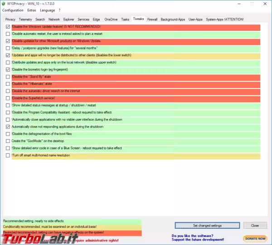
Task: Uncheck Disable the biometric login checkbox
Action: [8, 69]
